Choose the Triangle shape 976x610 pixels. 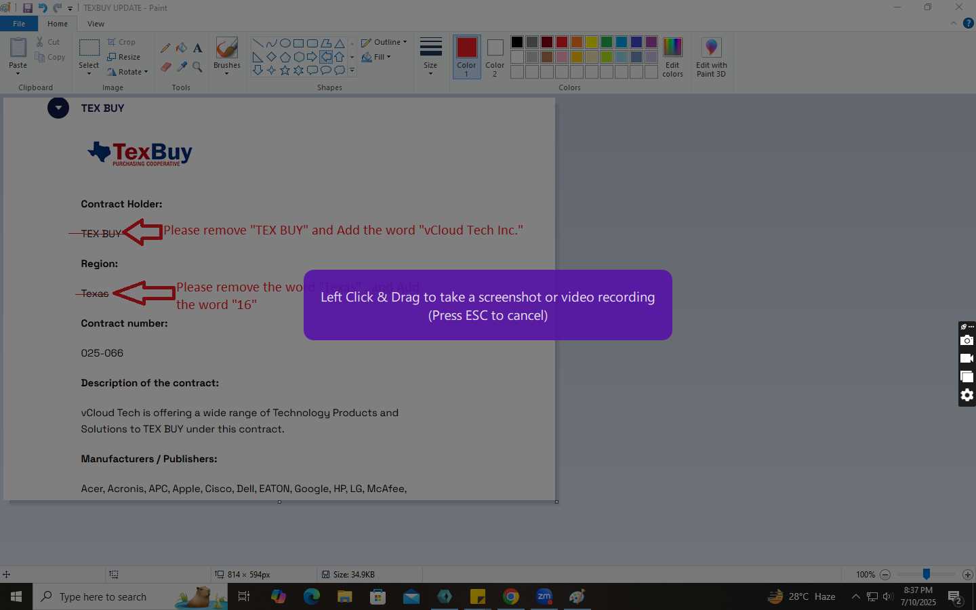point(340,43)
